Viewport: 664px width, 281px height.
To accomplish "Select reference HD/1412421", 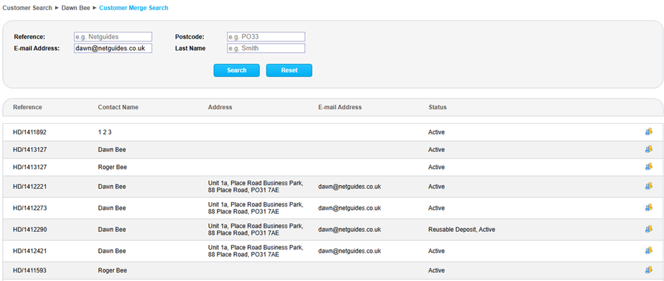I will tap(30, 251).
